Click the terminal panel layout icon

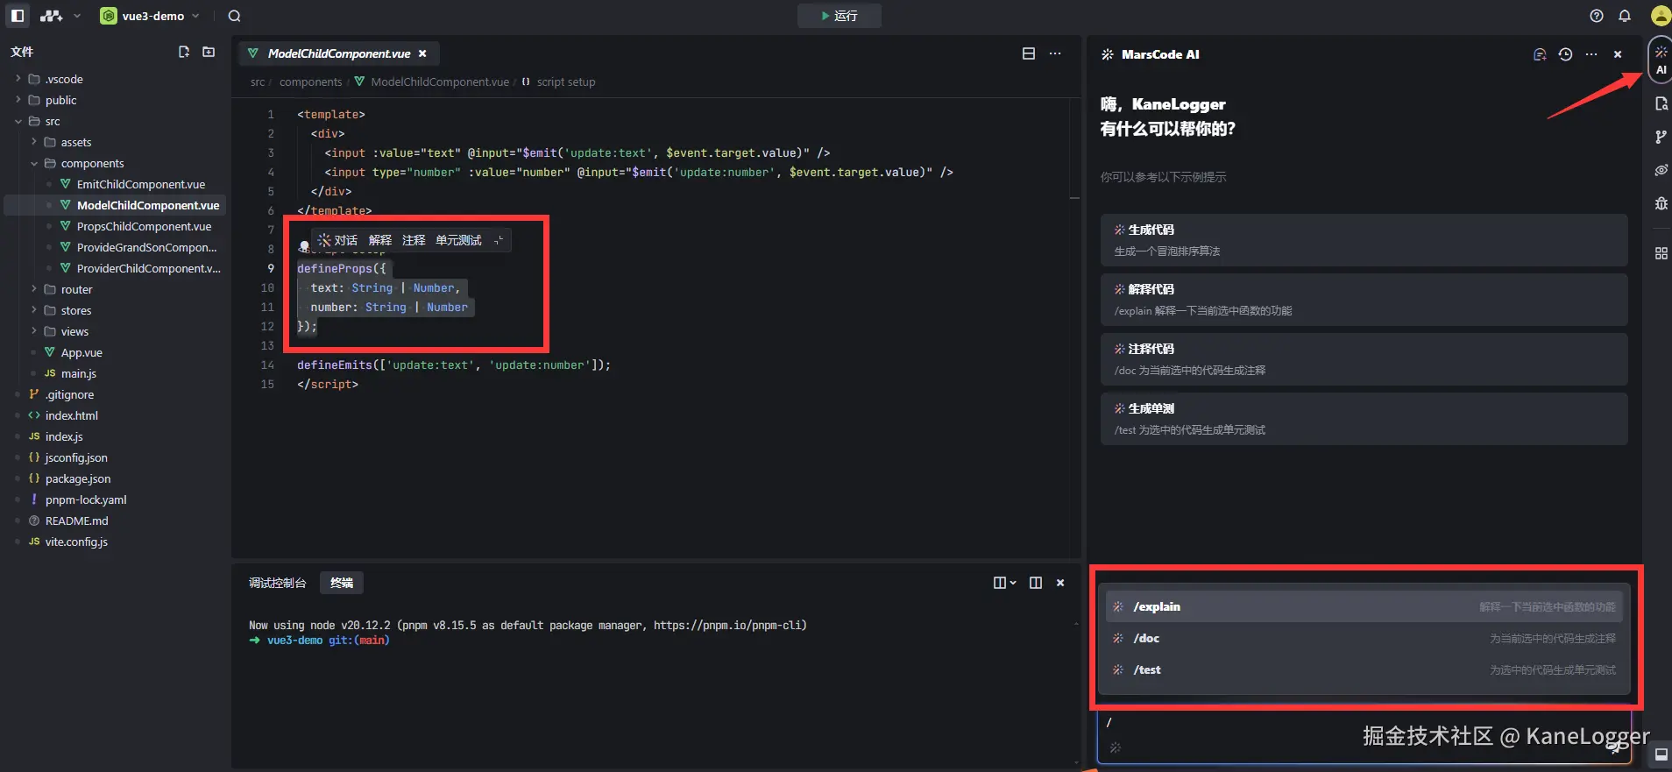(x=1036, y=583)
